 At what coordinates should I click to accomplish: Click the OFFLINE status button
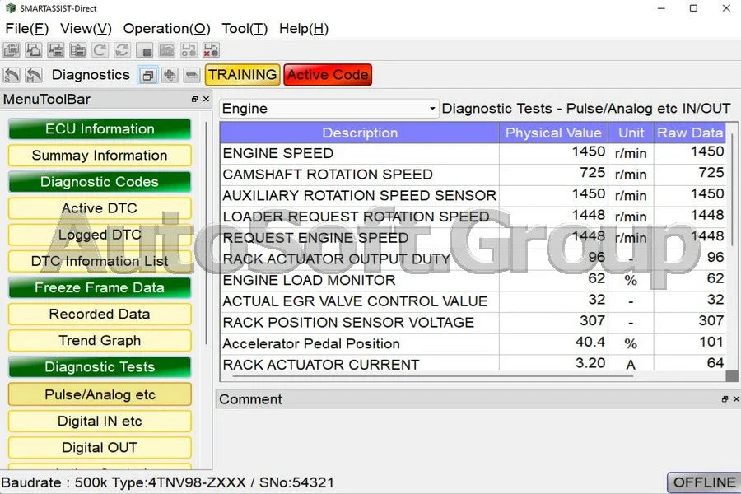(704, 482)
